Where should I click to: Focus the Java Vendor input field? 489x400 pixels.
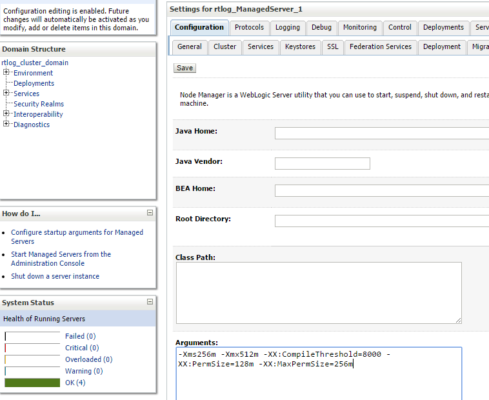pyautogui.click(x=323, y=163)
